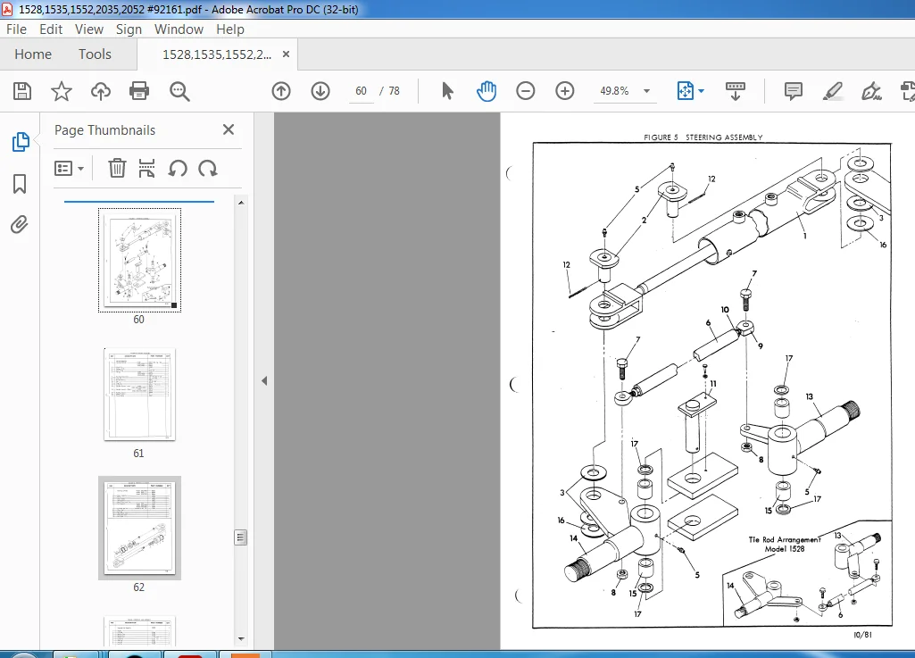Print the document
The width and height of the screenshot is (915, 658).
139,91
